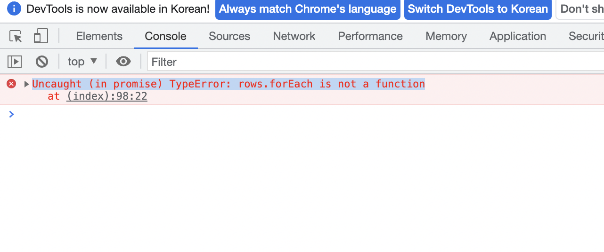The height and width of the screenshot is (252, 604).
Task: Click Switch DevTools to Korean button
Action: pos(478,9)
